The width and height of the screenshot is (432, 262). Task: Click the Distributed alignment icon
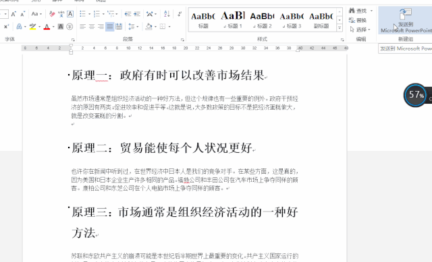click(x=119, y=27)
